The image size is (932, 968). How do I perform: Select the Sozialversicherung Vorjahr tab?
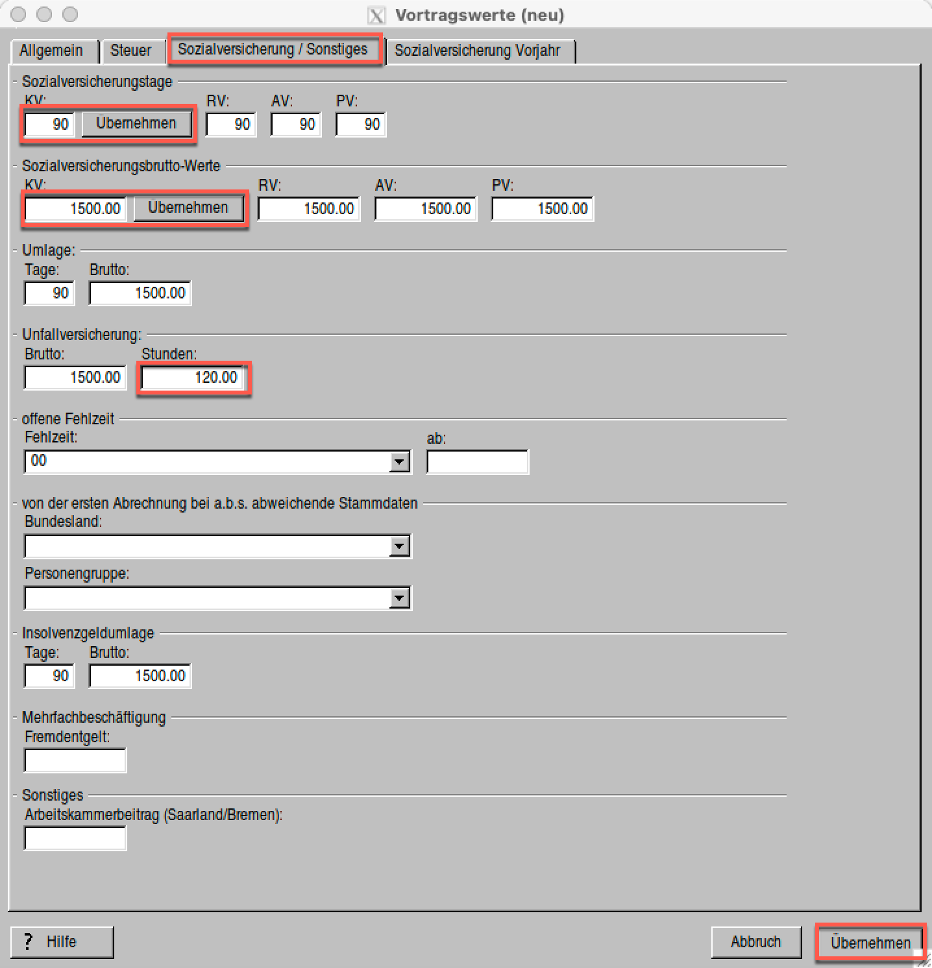[477, 51]
